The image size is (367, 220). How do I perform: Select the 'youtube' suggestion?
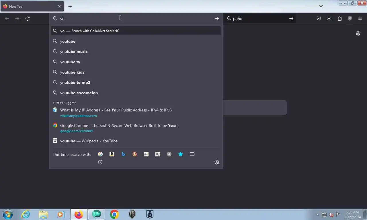click(x=136, y=41)
